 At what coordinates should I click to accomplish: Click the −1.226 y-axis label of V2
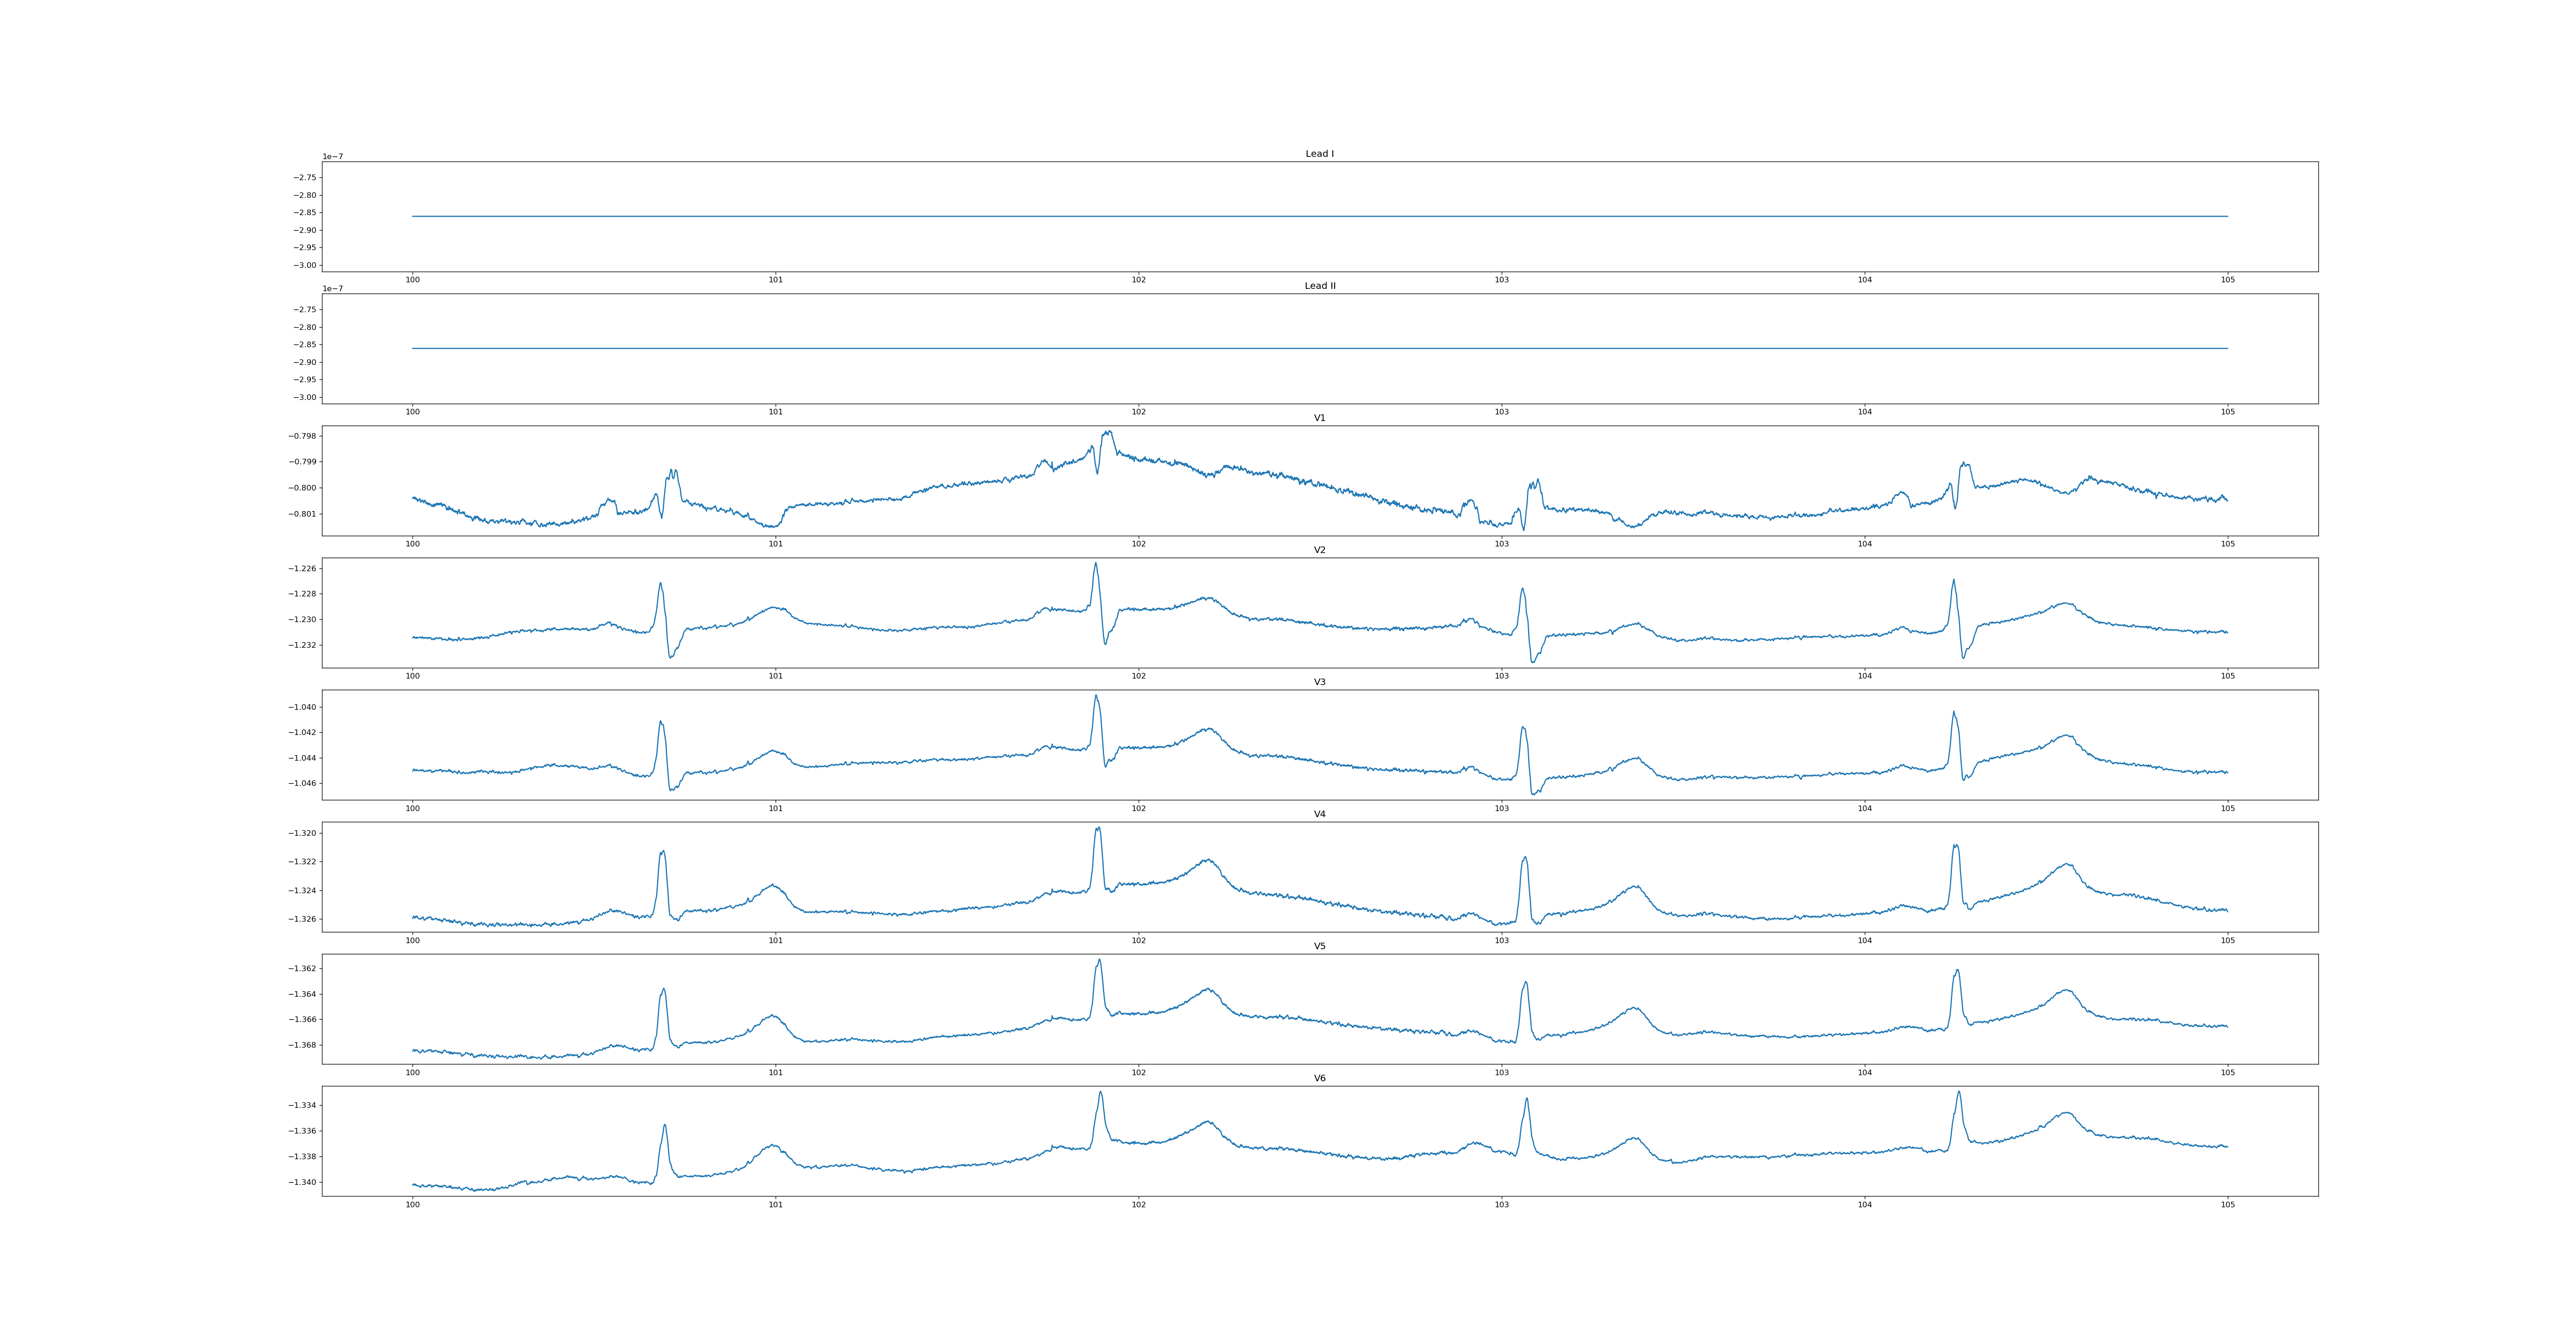[303, 568]
